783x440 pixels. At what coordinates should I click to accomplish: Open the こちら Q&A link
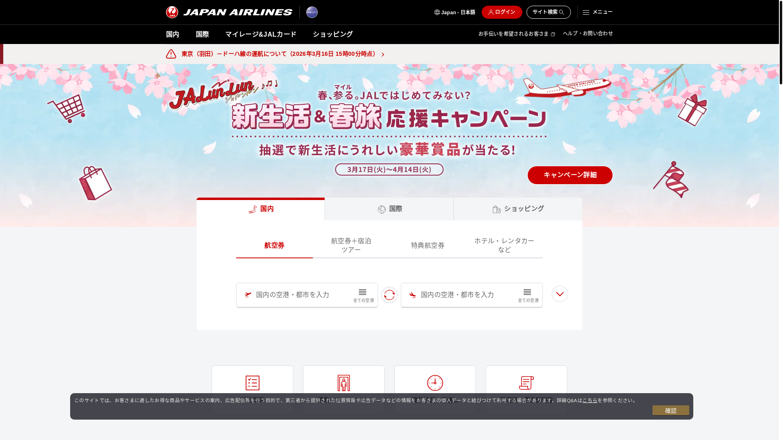click(590, 400)
